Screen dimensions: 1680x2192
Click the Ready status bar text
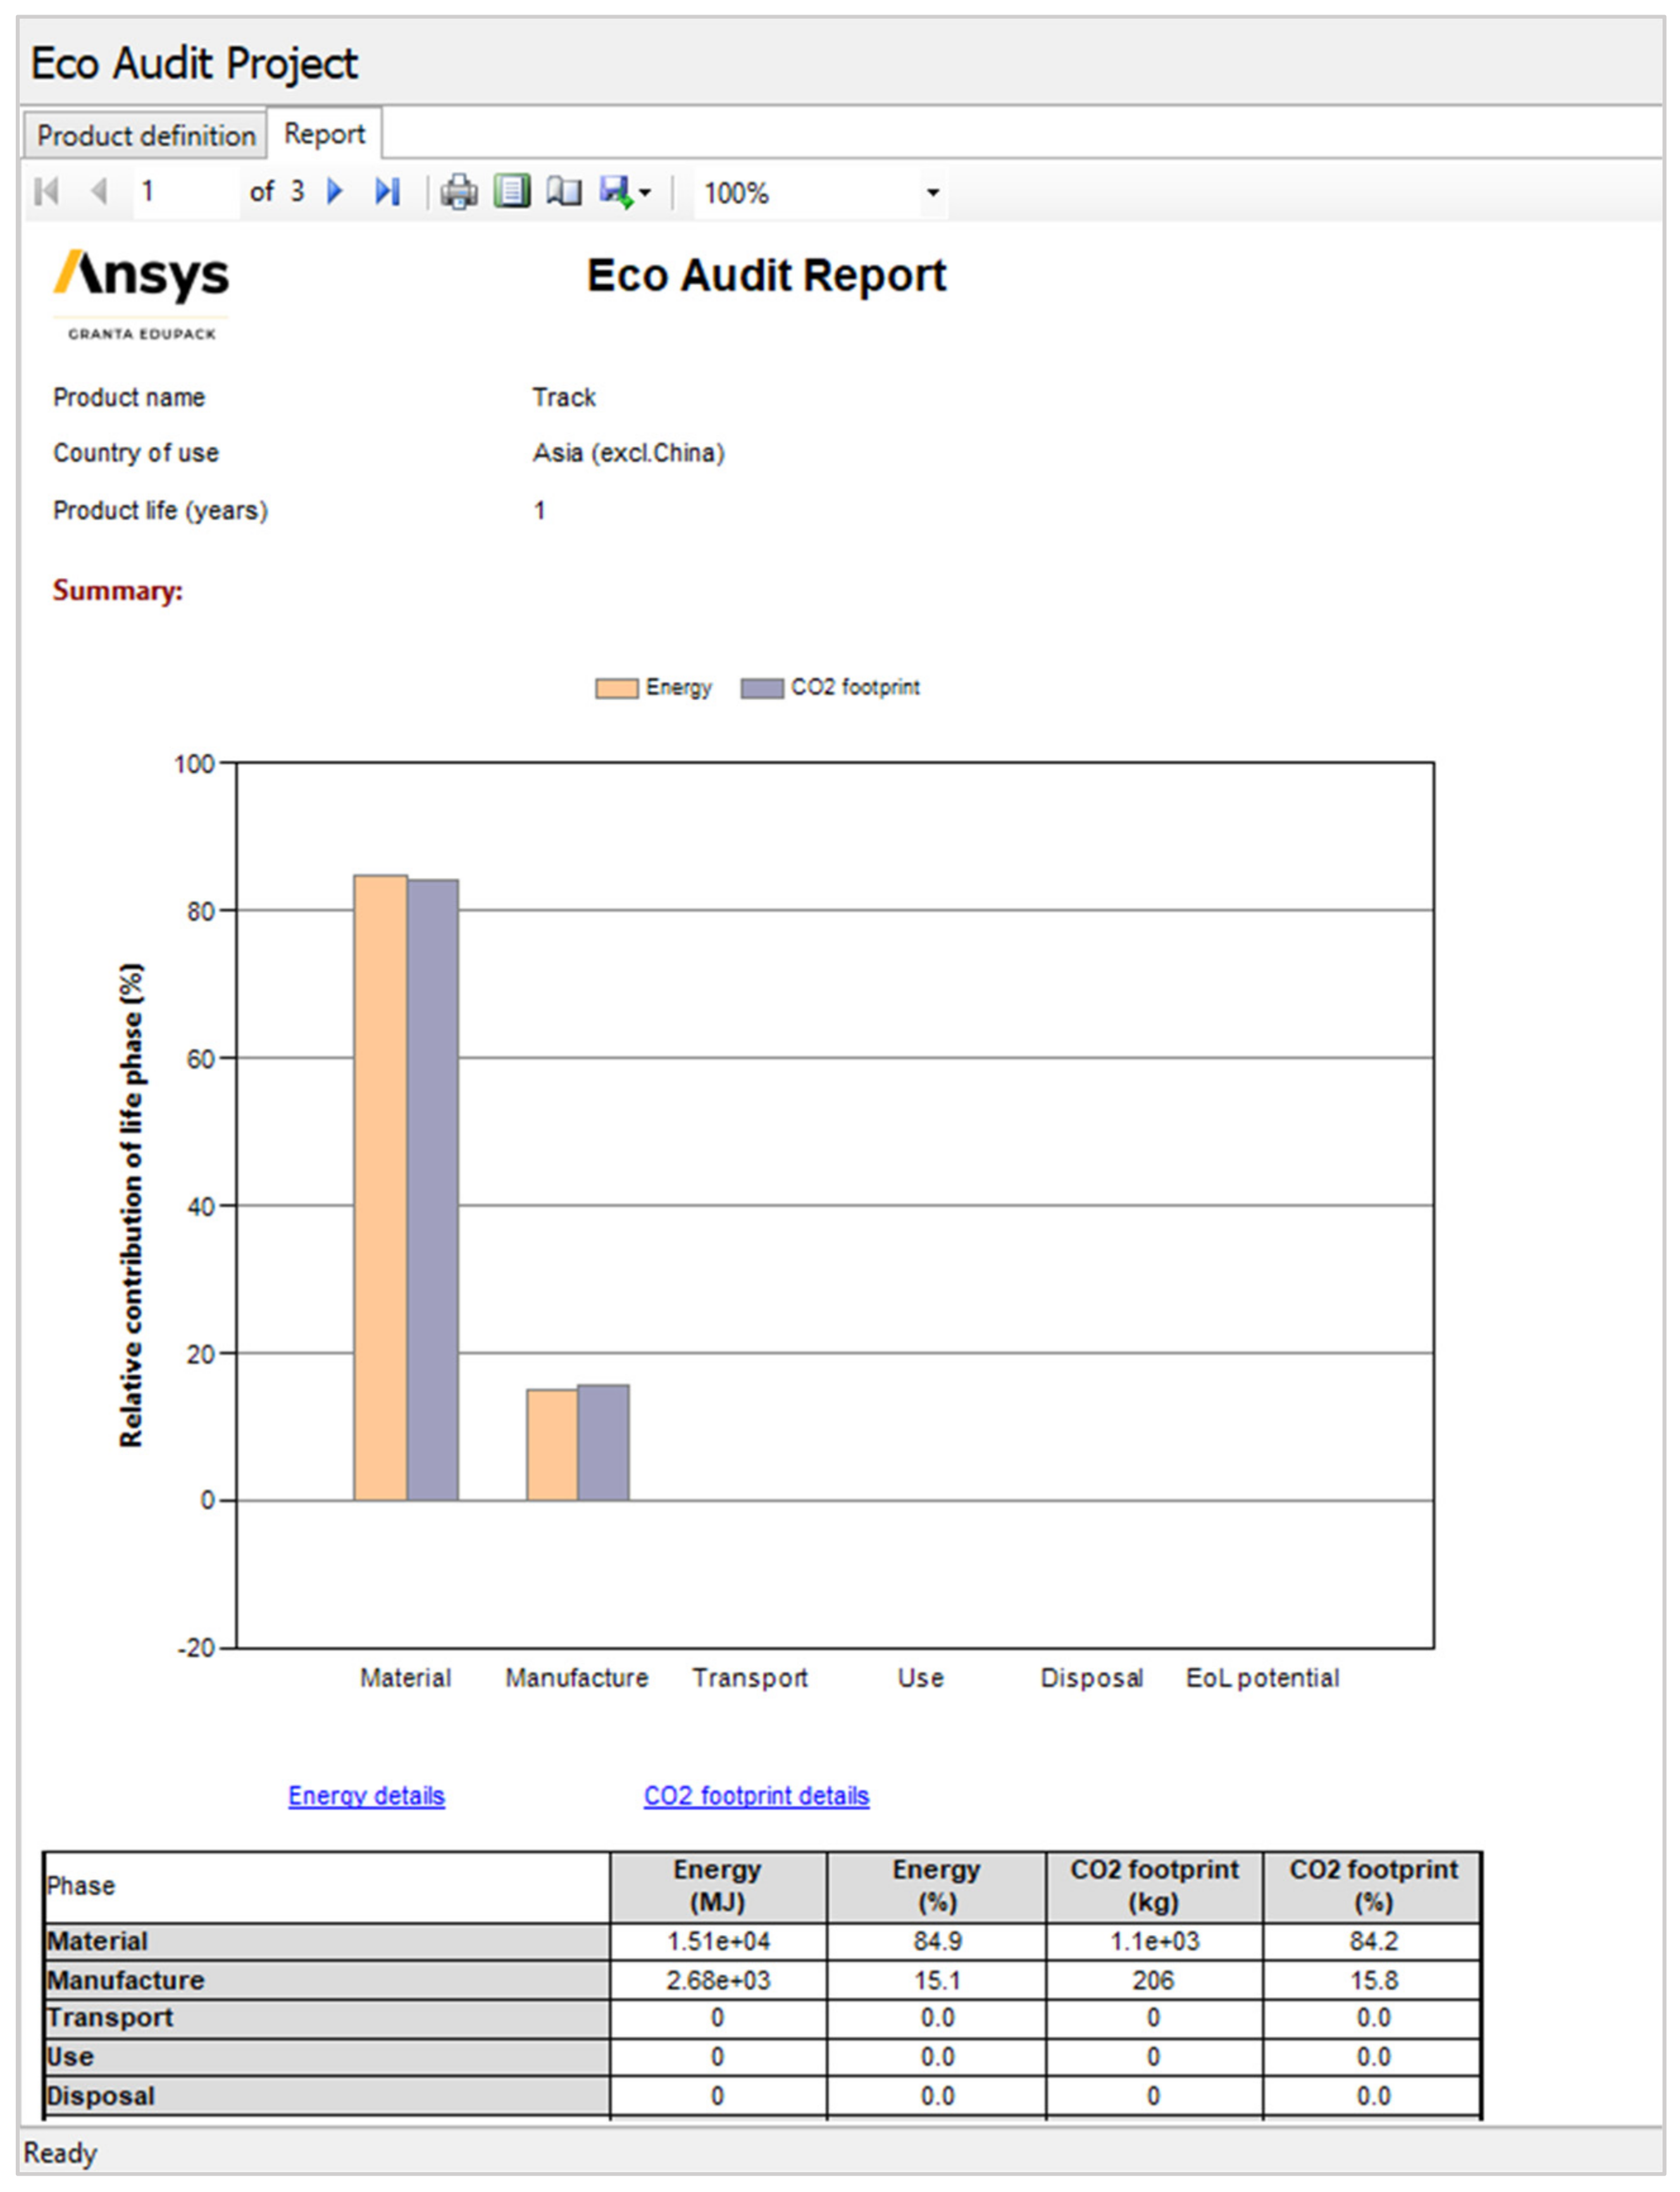pos(60,2153)
